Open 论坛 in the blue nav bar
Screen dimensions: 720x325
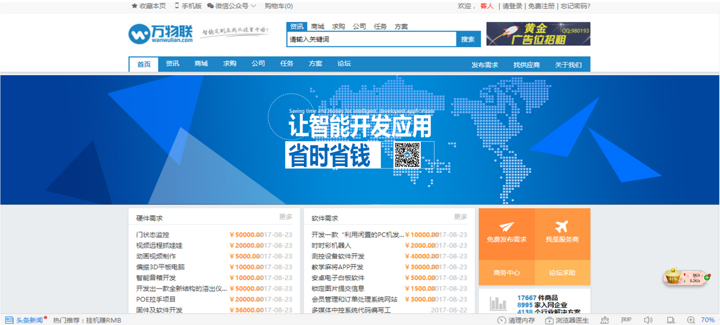pyautogui.click(x=344, y=63)
